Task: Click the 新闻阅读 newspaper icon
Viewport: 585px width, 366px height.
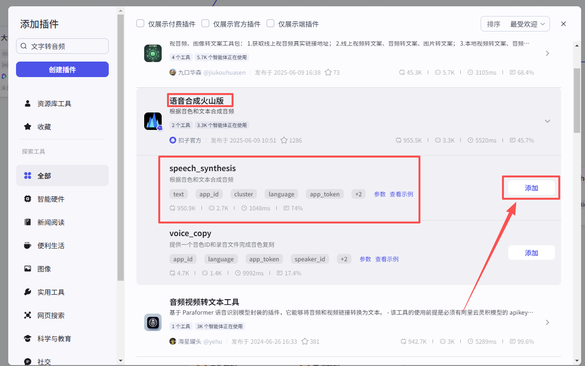Action: [x=28, y=223]
